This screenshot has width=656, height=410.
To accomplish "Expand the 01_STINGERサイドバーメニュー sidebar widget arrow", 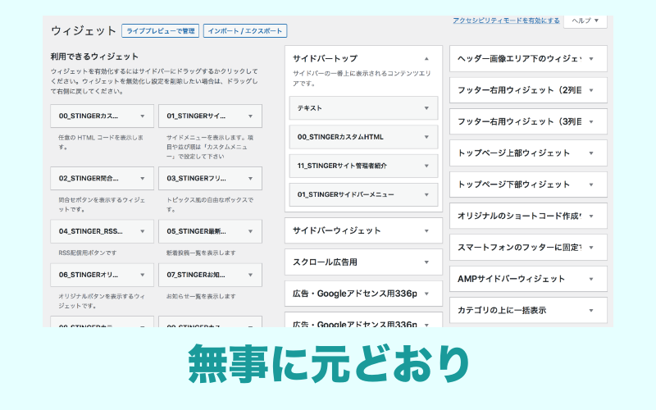I will [426, 194].
